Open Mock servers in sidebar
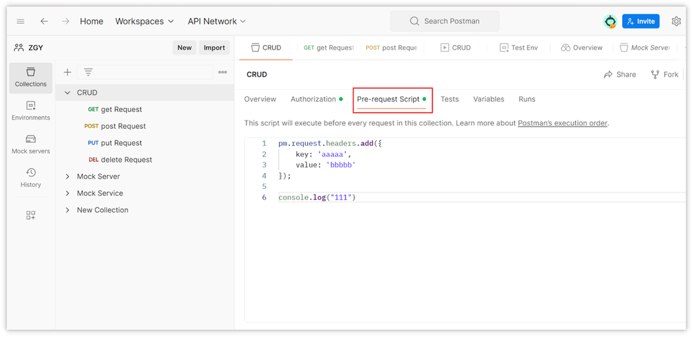692x339 pixels. (30, 144)
